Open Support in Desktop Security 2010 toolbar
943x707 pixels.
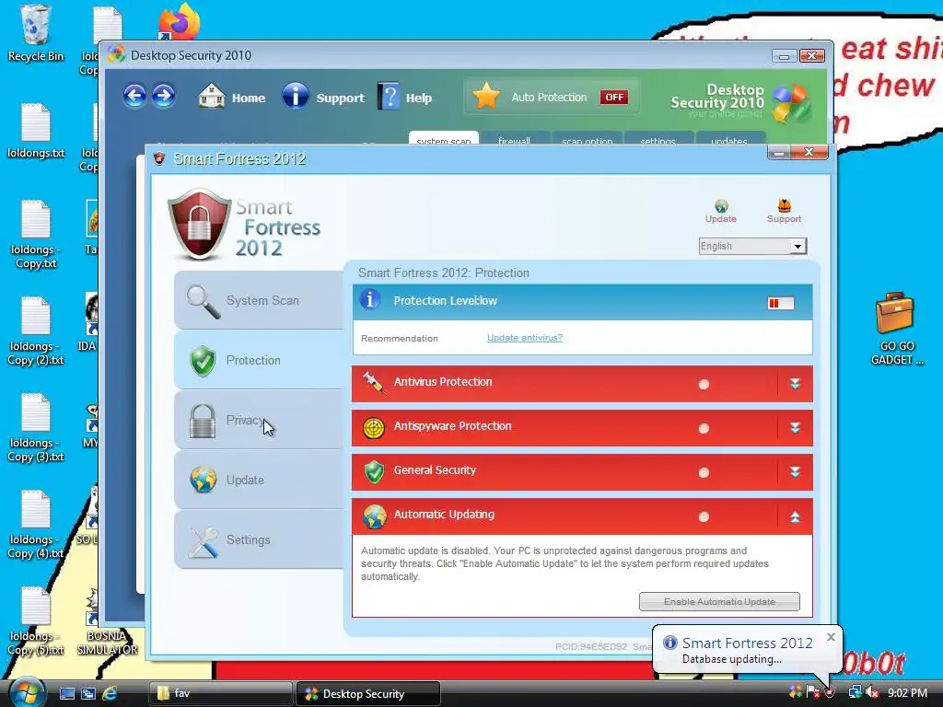(x=323, y=97)
